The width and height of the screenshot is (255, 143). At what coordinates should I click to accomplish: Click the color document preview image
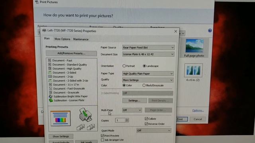point(61,118)
